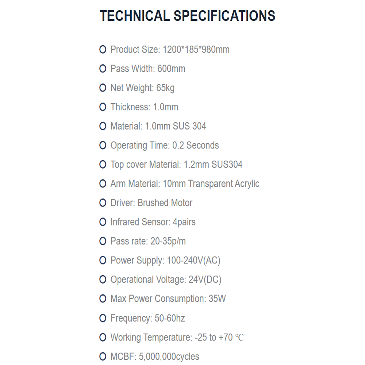This screenshot has height=365, width=365.
Task: Click the Frequency: 50-60hz text
Action: (147, 318)
